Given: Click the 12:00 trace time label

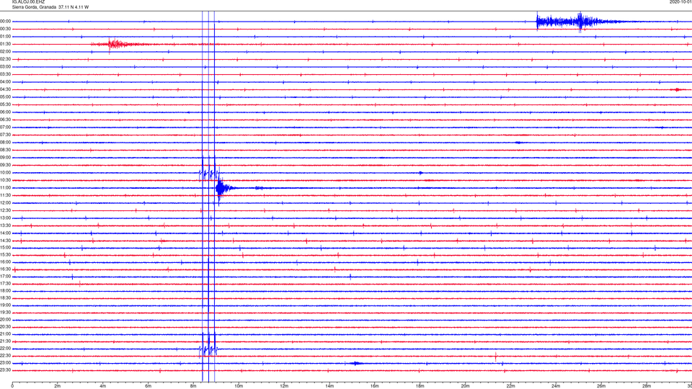Looking at the screenshot, I should [x=6, y=203].
